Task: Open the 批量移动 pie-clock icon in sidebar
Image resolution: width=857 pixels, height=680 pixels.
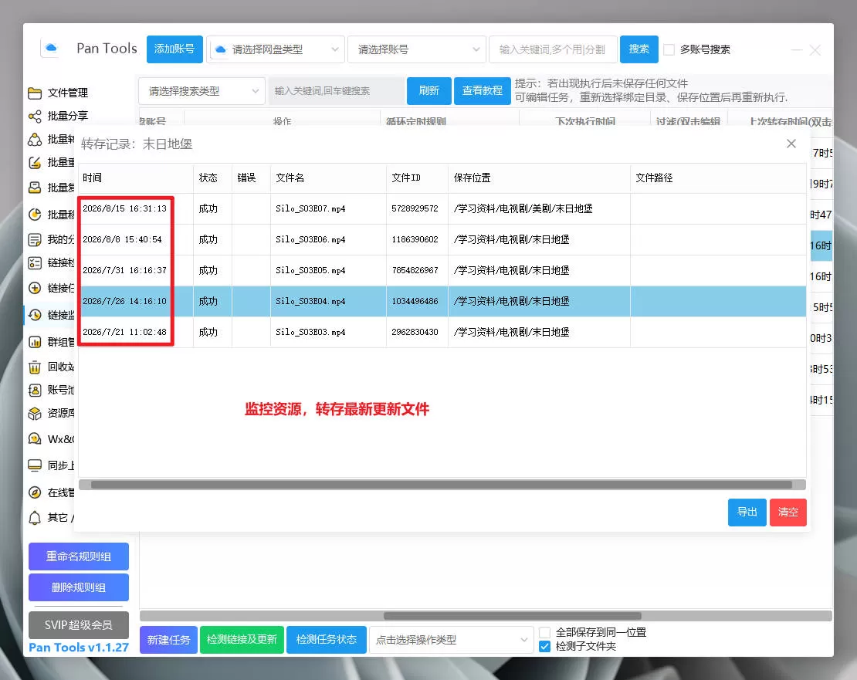Action: tap(35, 215)
